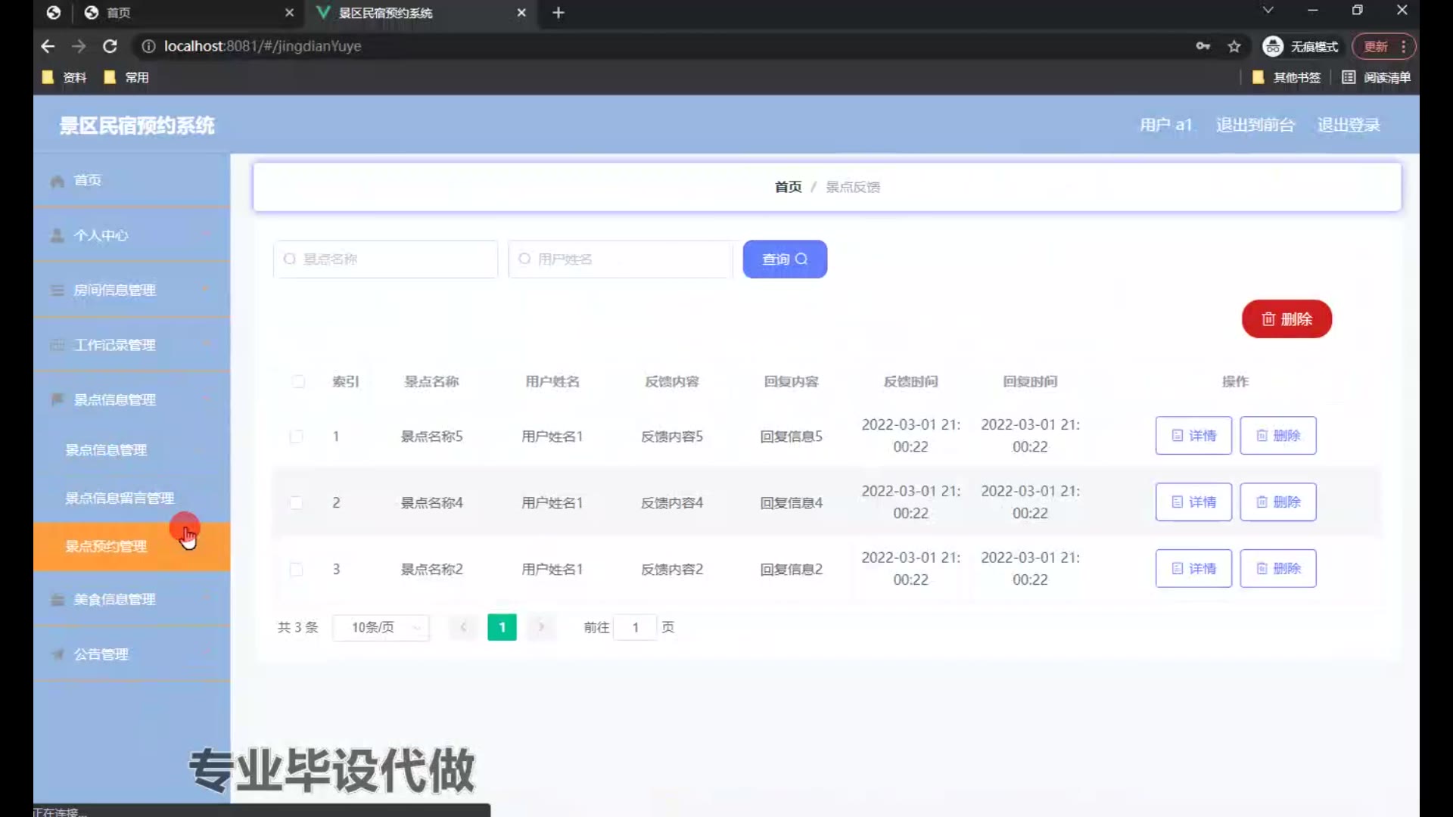This screenshot has width=1453, height=817.
Task: Click the 查询 search button
Action: tap(785, 259)
